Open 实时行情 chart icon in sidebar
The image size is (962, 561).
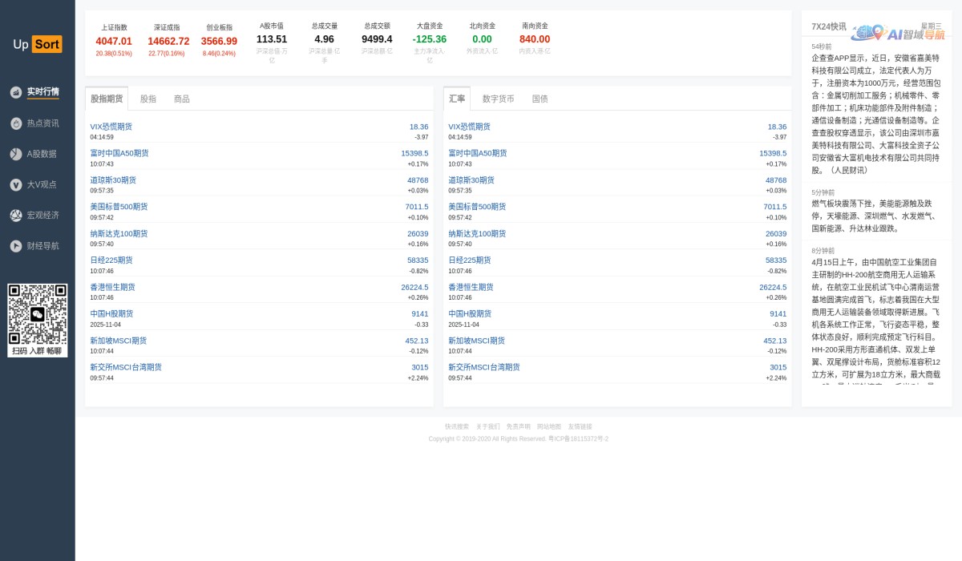coord(15,92)
